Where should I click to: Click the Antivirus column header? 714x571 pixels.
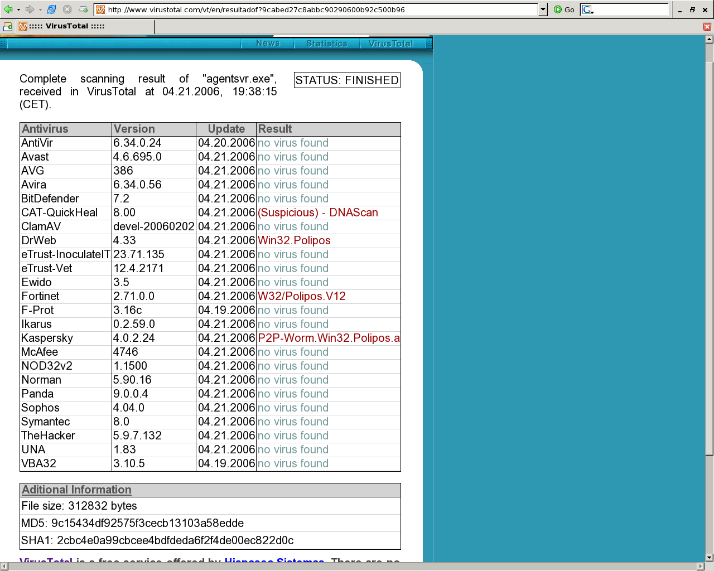pyautogui.click(x=66, y=129)
